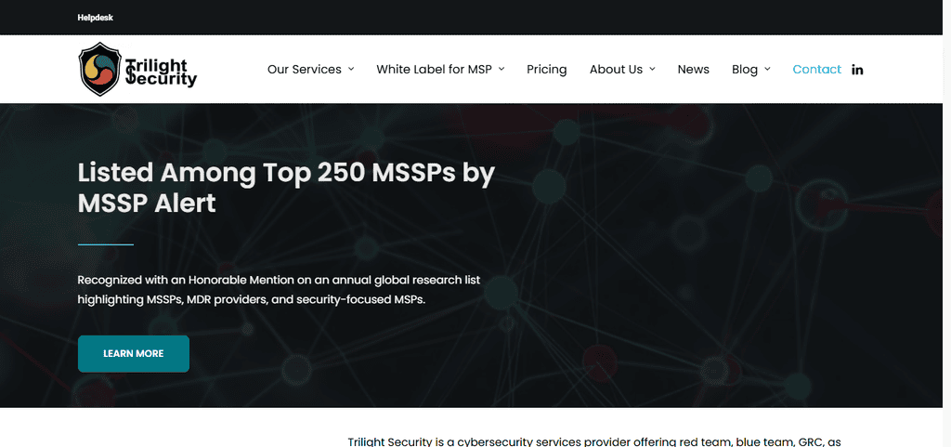Viewport: 951px width, 447px height.
Task: Expand the About Us dropdown chevron
Action: (x=652, y=69)
